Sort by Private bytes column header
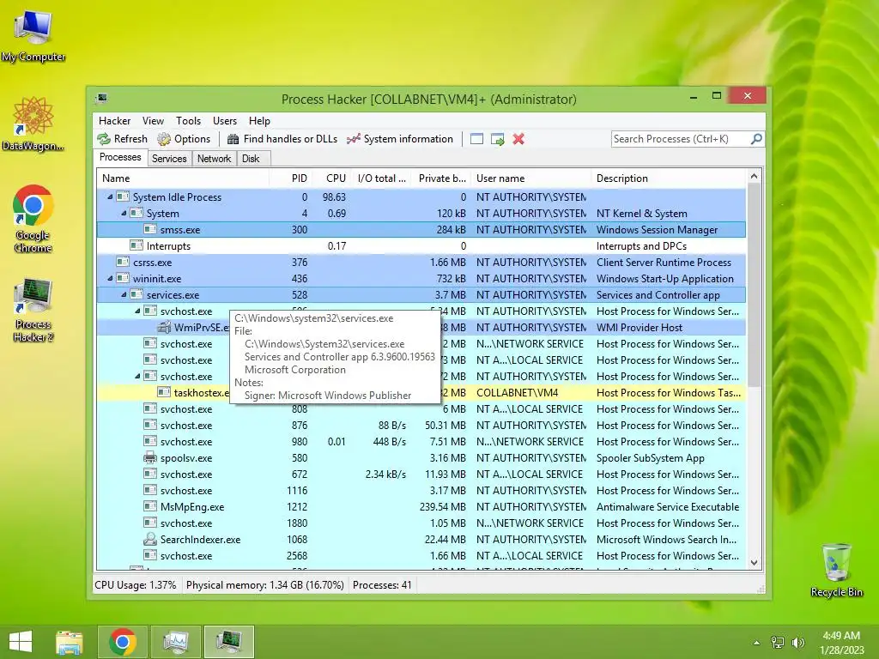 pyautogui.click(x=440, y=178)
